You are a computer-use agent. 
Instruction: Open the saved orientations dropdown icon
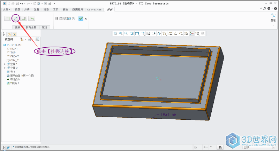coord(143,33)
